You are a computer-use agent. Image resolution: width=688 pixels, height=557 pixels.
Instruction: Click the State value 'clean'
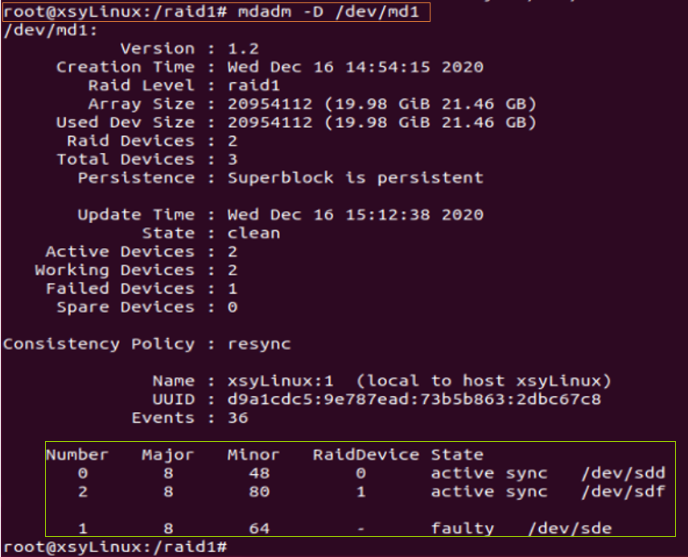[253, 233]
